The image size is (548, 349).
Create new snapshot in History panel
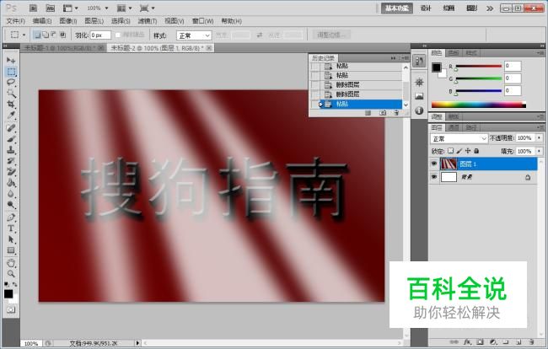pos(383,113)
